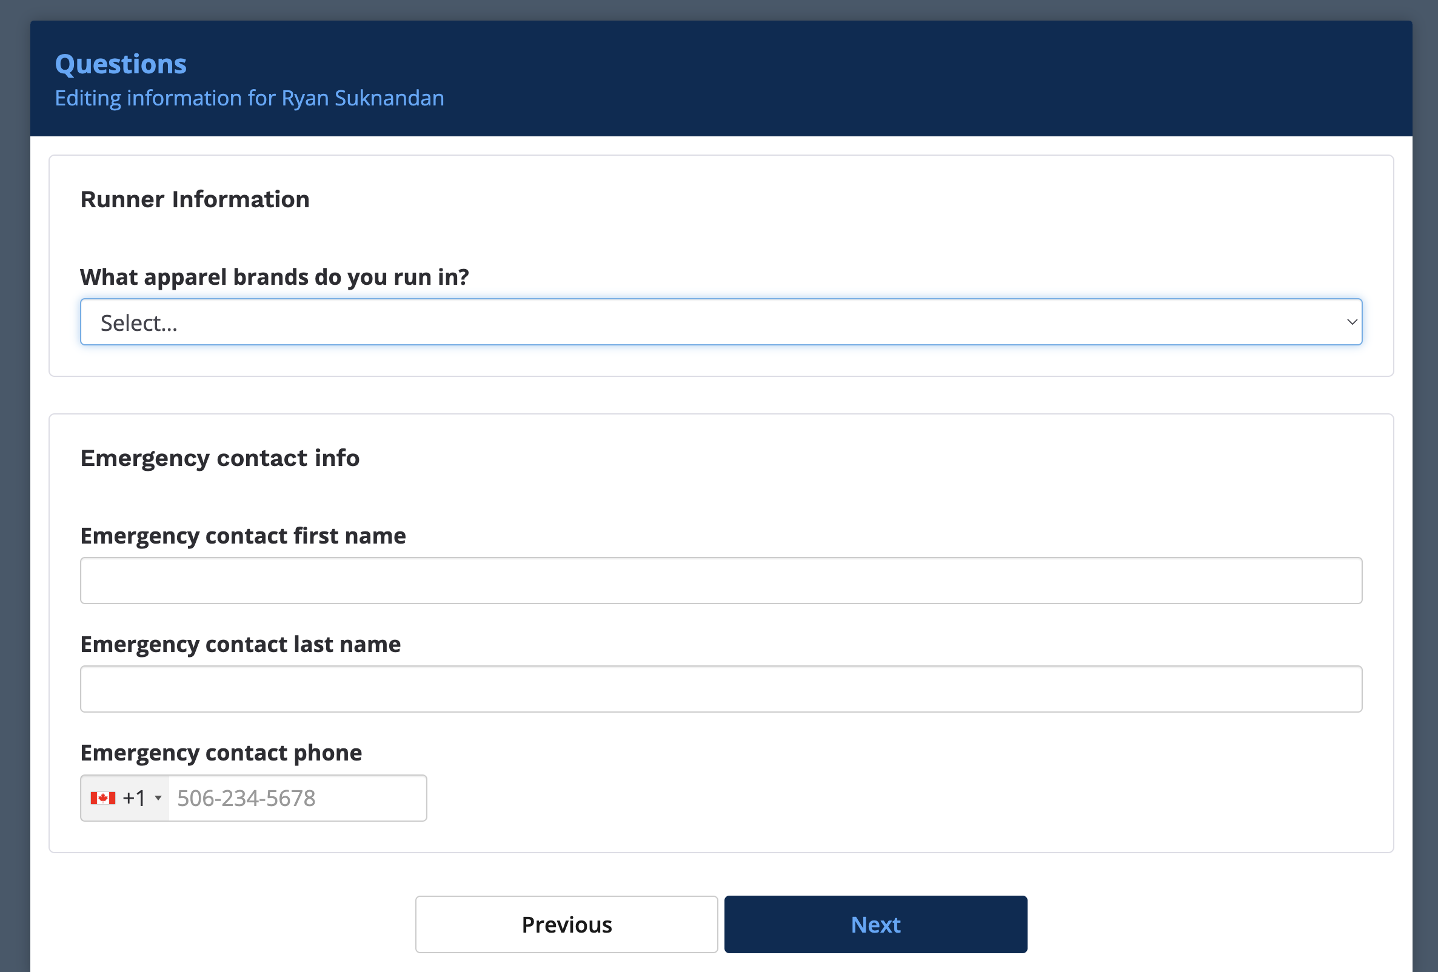Screen dimensions: 1438x972
Task: Click the phone number field showing 506-234-5678
Action: point(297,798)
